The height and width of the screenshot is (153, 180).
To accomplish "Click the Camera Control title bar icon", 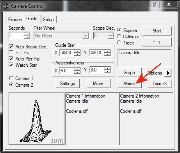I will (x=6, y=6).
